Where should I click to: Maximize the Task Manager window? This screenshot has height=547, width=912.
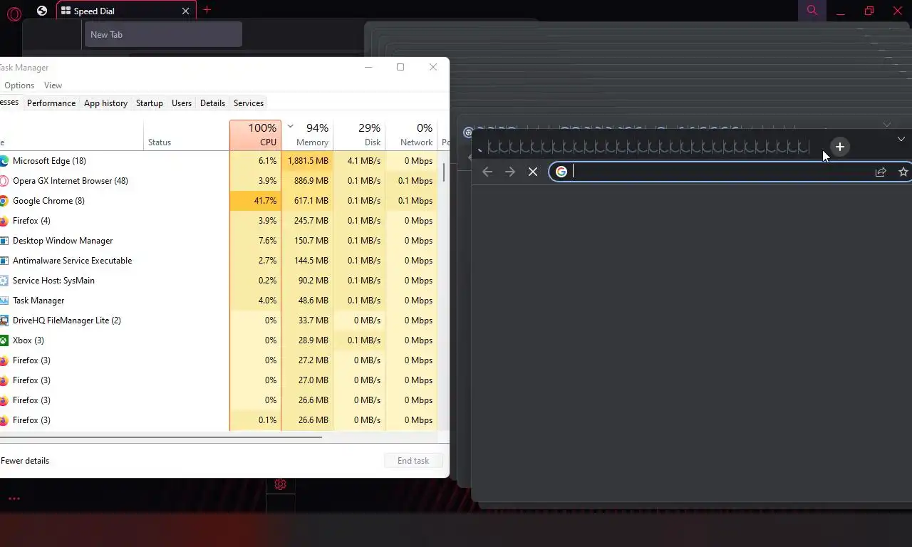click(x=400, y=67)
